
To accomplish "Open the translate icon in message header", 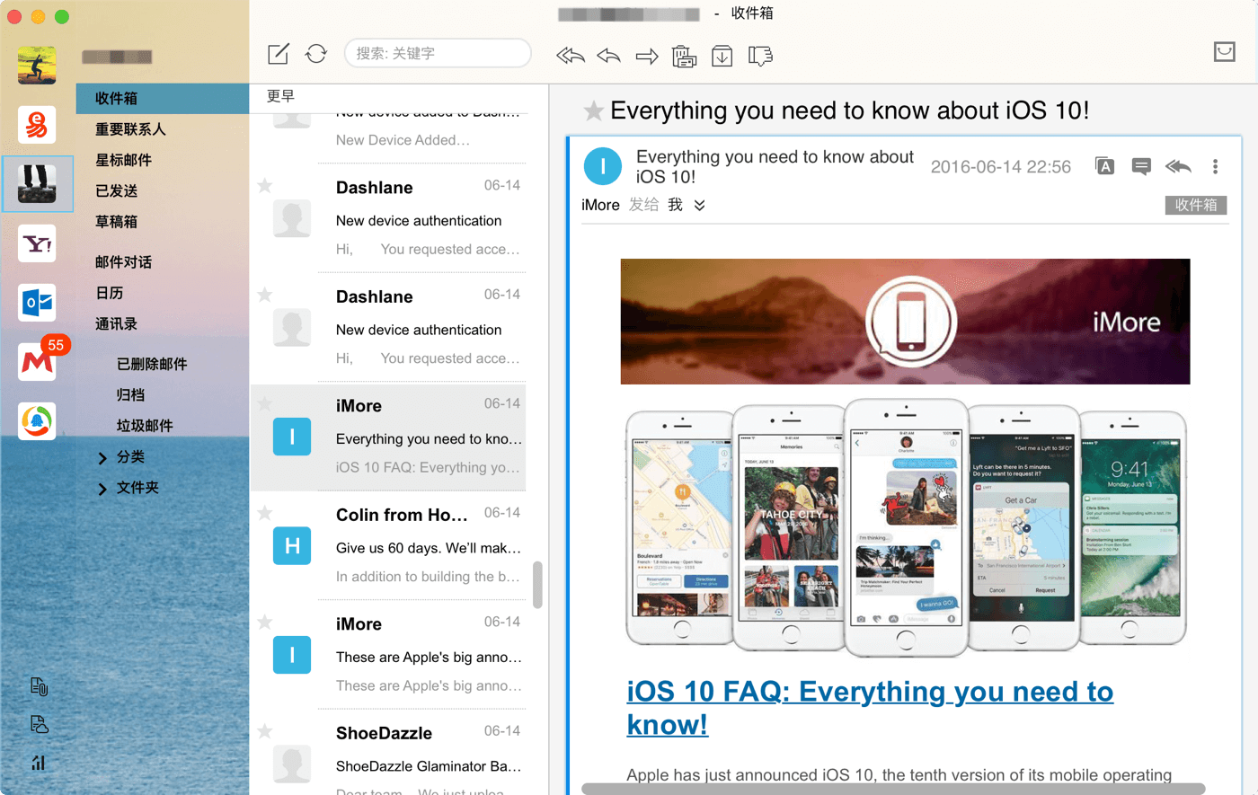I will (1104, 166).
